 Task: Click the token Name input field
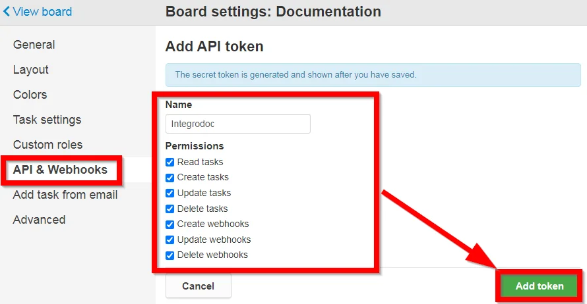click(x=237, y=124)
